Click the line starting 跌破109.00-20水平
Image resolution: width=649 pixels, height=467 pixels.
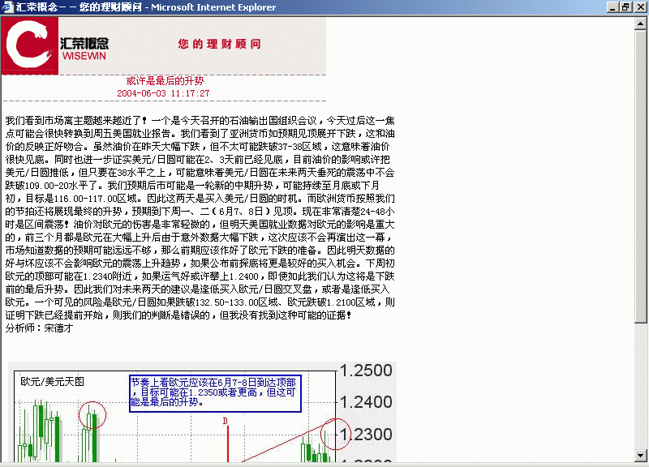[192, 186]
